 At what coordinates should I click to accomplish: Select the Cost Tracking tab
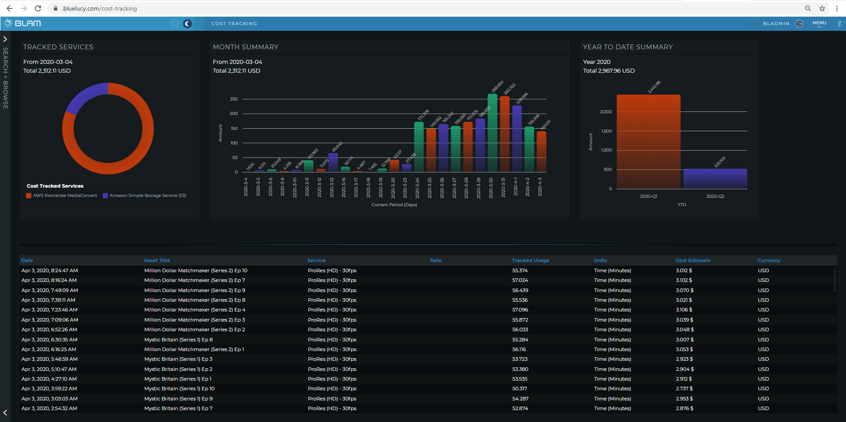[x=234, y=24]
